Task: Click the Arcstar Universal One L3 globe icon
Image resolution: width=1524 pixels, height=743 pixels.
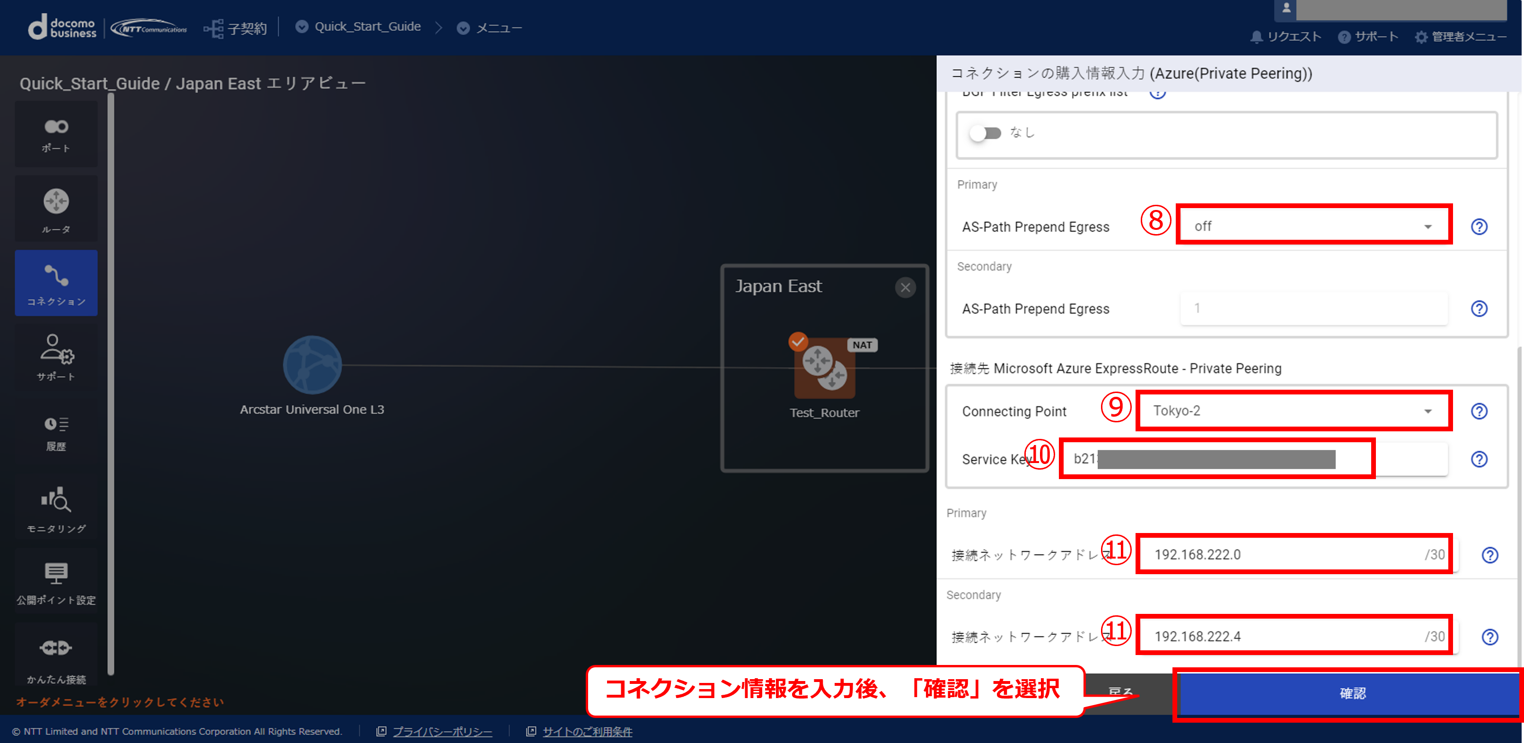Action: click(312, 365)
